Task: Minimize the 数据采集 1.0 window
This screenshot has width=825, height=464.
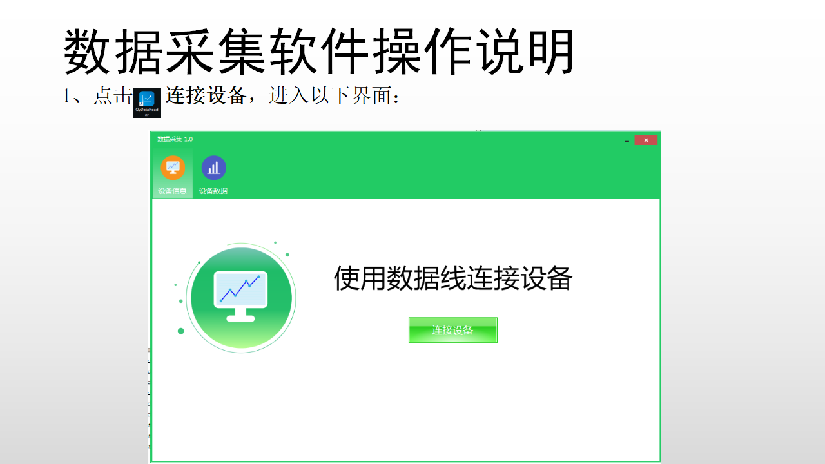Action: [x=626, y=140]
